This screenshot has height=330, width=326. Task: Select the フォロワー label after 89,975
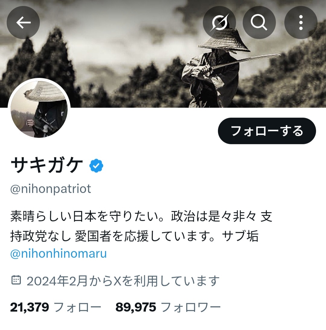191,307
